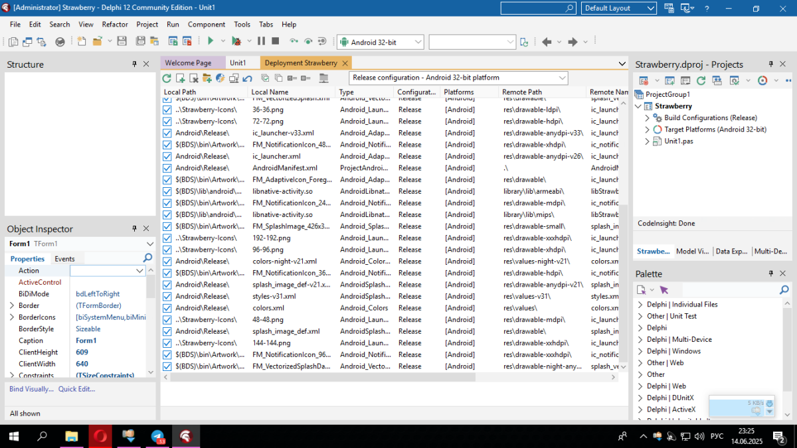Toggle checkbox for 48-48.png row

pos(167,319)
